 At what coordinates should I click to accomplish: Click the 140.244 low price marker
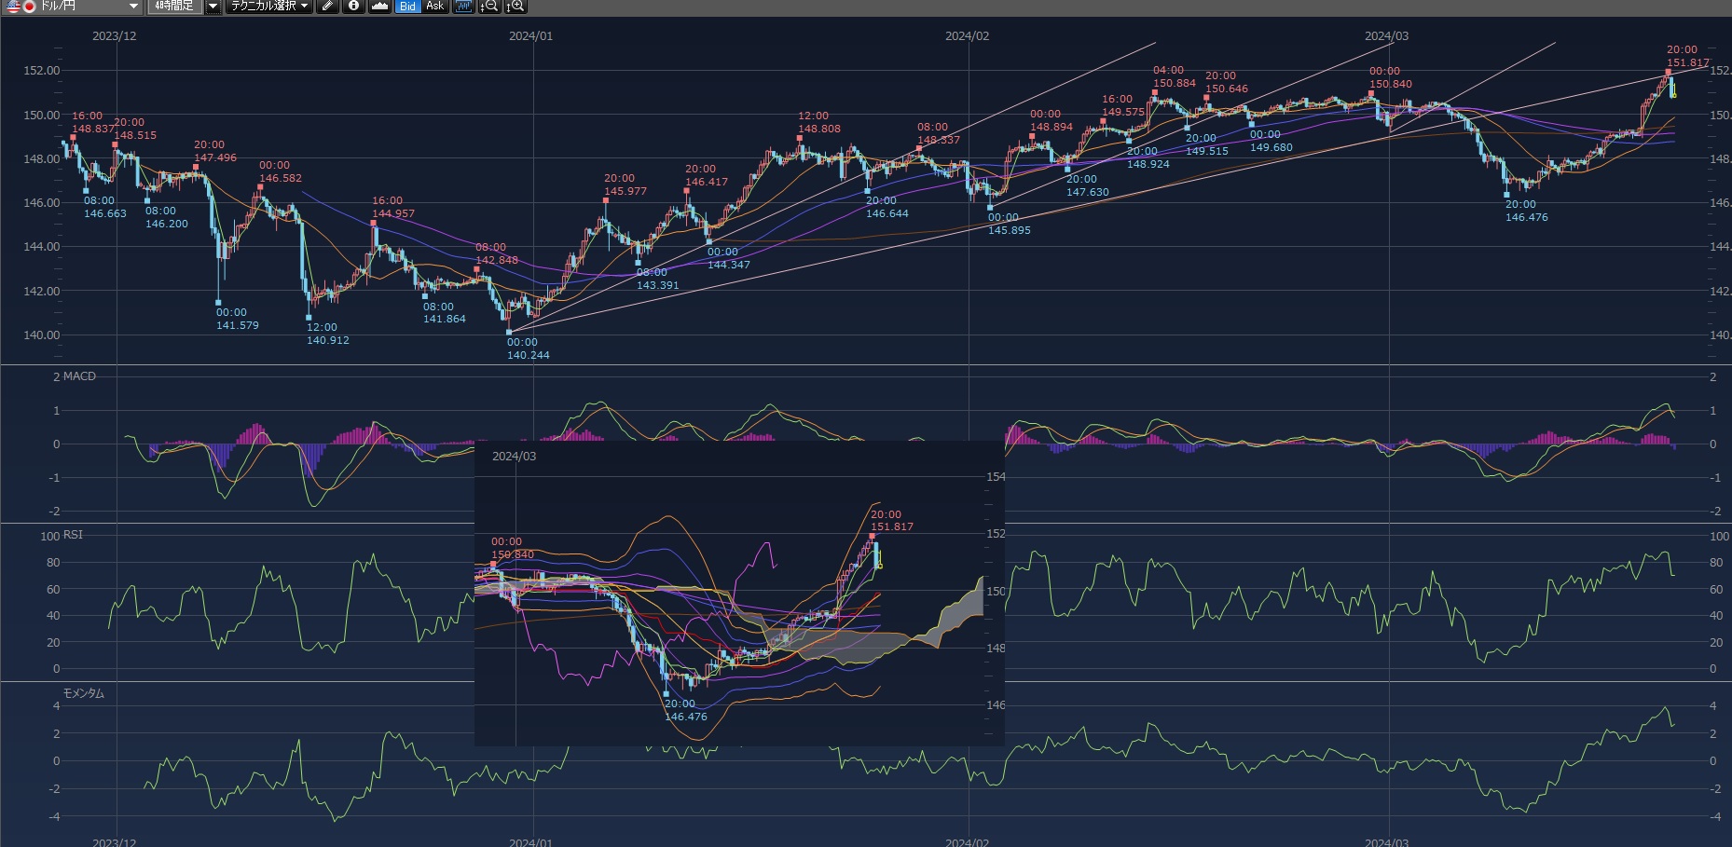(528, 355)
